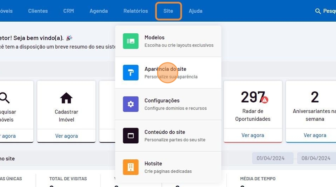The height and width of the screenshot is (187, 336).
Task: Click Ver agora under Cadastrar Imóvel
Action: pyautogui.click(x=66, y=136)
